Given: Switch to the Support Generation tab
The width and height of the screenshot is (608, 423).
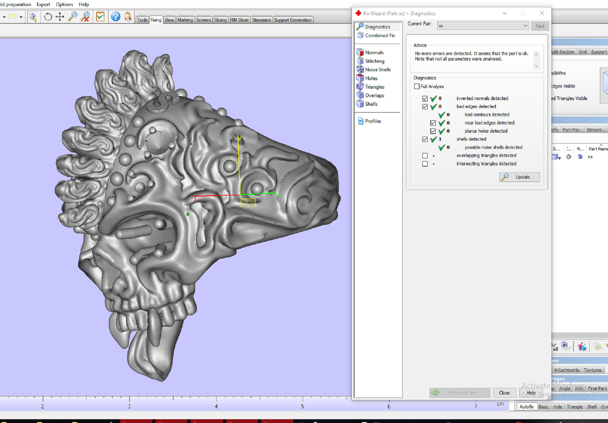Looking at the screenshot, I should 293,19.
